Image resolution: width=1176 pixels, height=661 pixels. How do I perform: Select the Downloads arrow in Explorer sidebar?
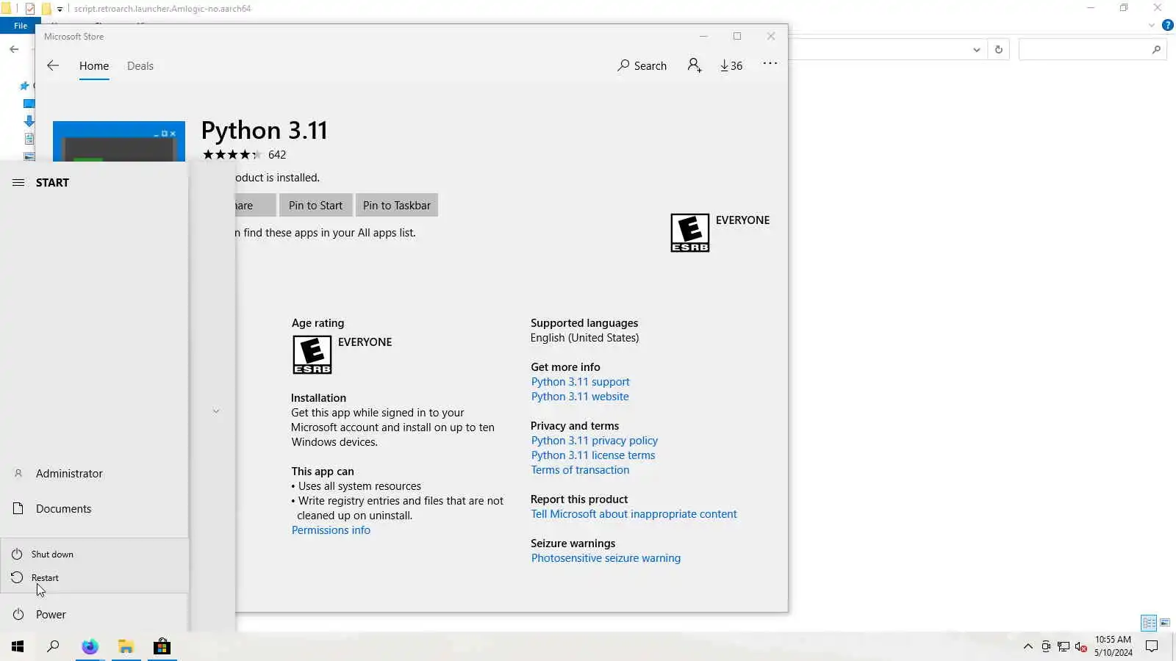point(29,121)
